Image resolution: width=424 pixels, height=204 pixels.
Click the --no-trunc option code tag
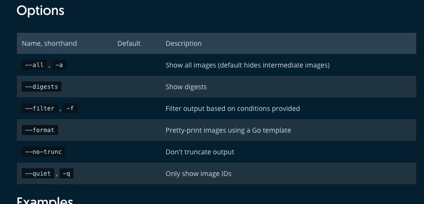pos(44,152)
